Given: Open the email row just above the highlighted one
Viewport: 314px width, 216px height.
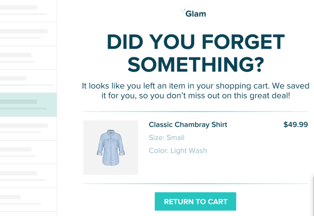Looking at the screenshot, I should 28,81.
